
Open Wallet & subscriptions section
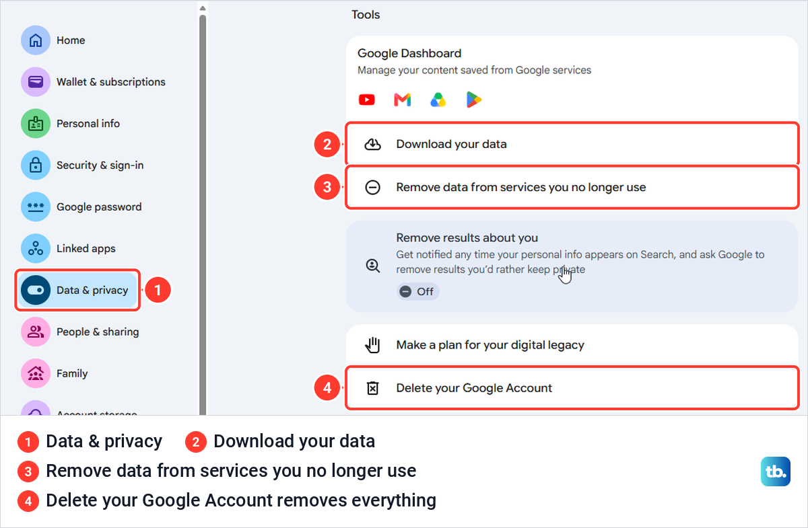[111, 82]
